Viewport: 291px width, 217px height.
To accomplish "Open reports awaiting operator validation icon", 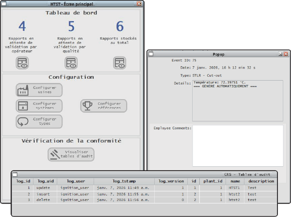I will pyautogui.click(x=22, y=63).
